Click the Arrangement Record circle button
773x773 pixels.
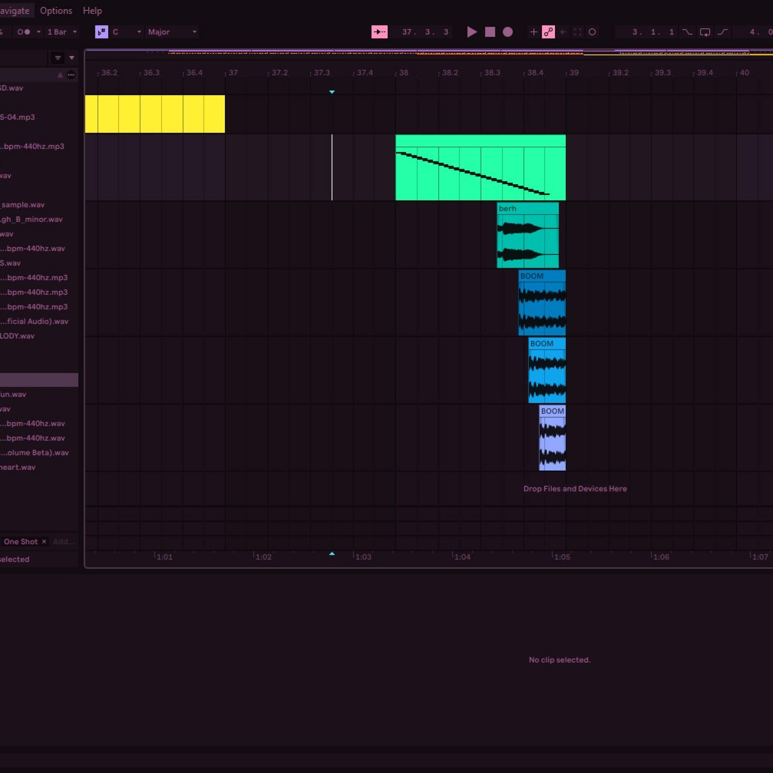tap(507, 32)
